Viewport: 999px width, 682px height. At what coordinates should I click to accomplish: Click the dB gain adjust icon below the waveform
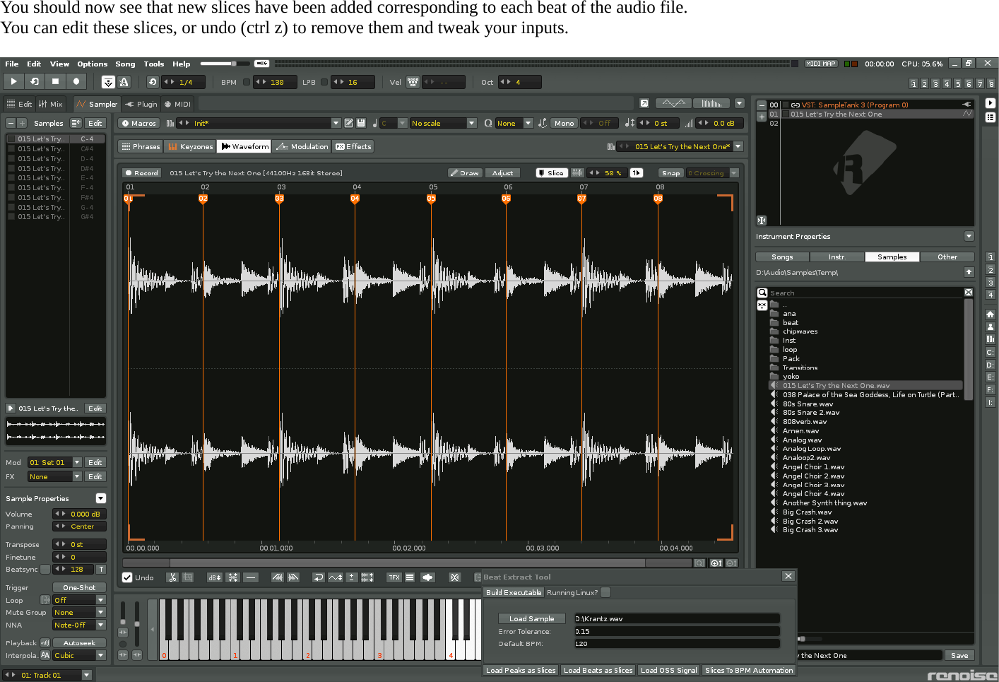213,577
